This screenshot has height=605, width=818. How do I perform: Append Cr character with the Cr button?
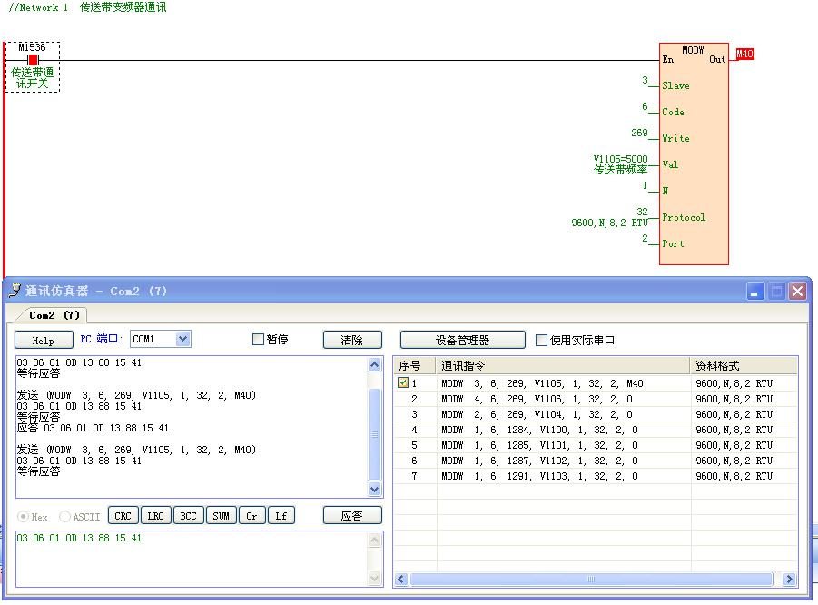click(x=251, y=516)
